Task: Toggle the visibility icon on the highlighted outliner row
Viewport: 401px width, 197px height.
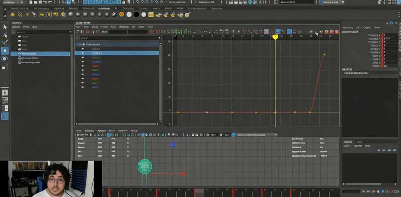Action: (19, 54)
